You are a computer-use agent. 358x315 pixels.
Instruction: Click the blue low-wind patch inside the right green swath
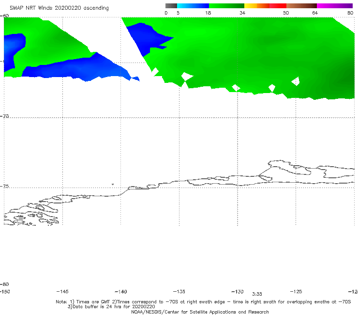point(146,38)
